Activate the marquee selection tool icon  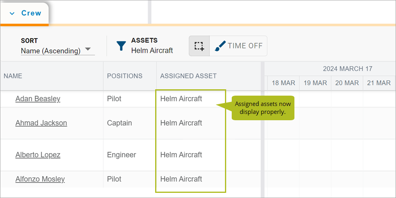pyautogui.click(x=199, y=46)
